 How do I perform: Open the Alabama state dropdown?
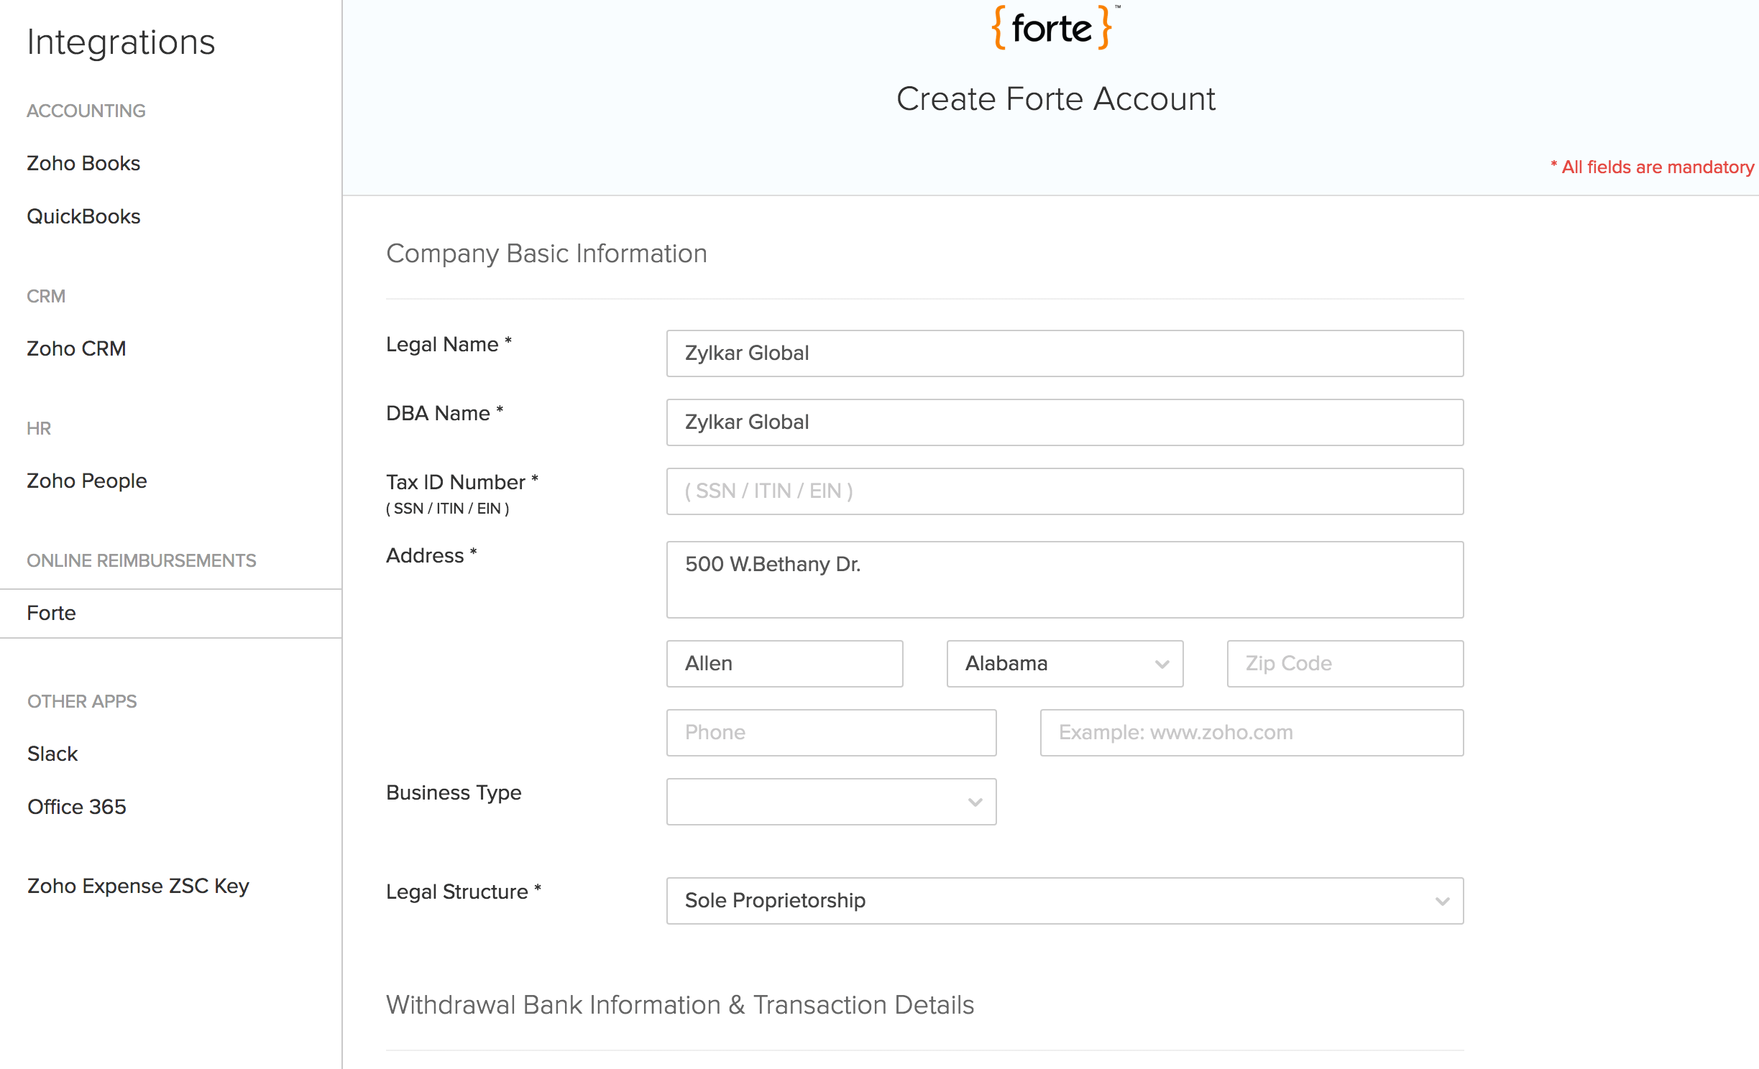1064,663
